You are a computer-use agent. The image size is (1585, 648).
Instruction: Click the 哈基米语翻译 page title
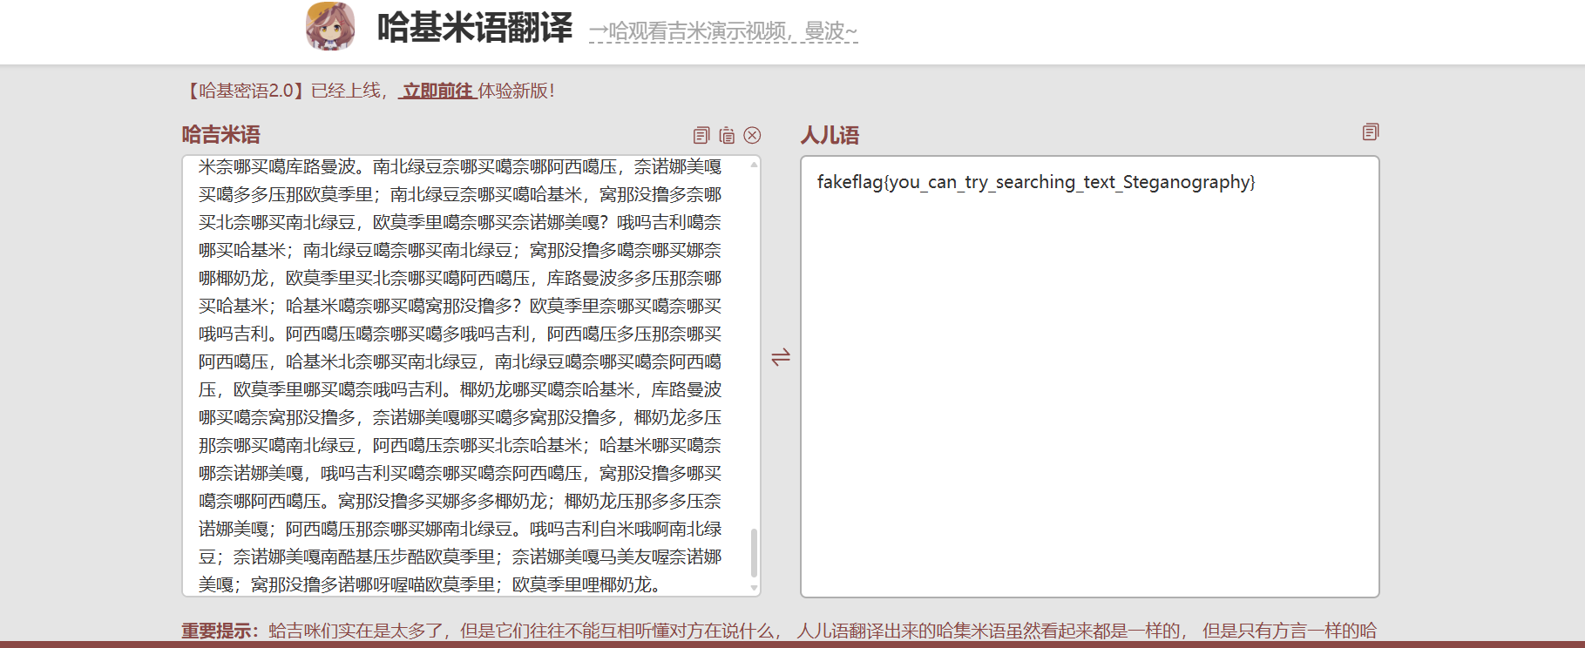click(x=475, y=28)
